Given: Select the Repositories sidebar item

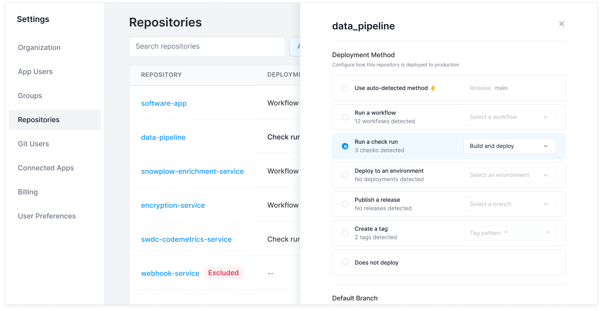Looking at the screenshot, I should click(x=39, y=119).
